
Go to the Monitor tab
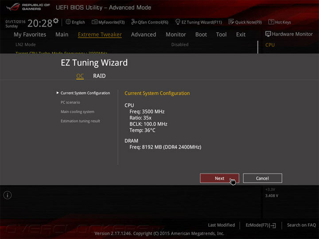tap(176, 35)
